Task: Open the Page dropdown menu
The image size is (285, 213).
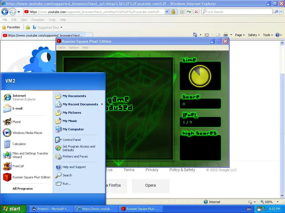Action: coord(240,35)
